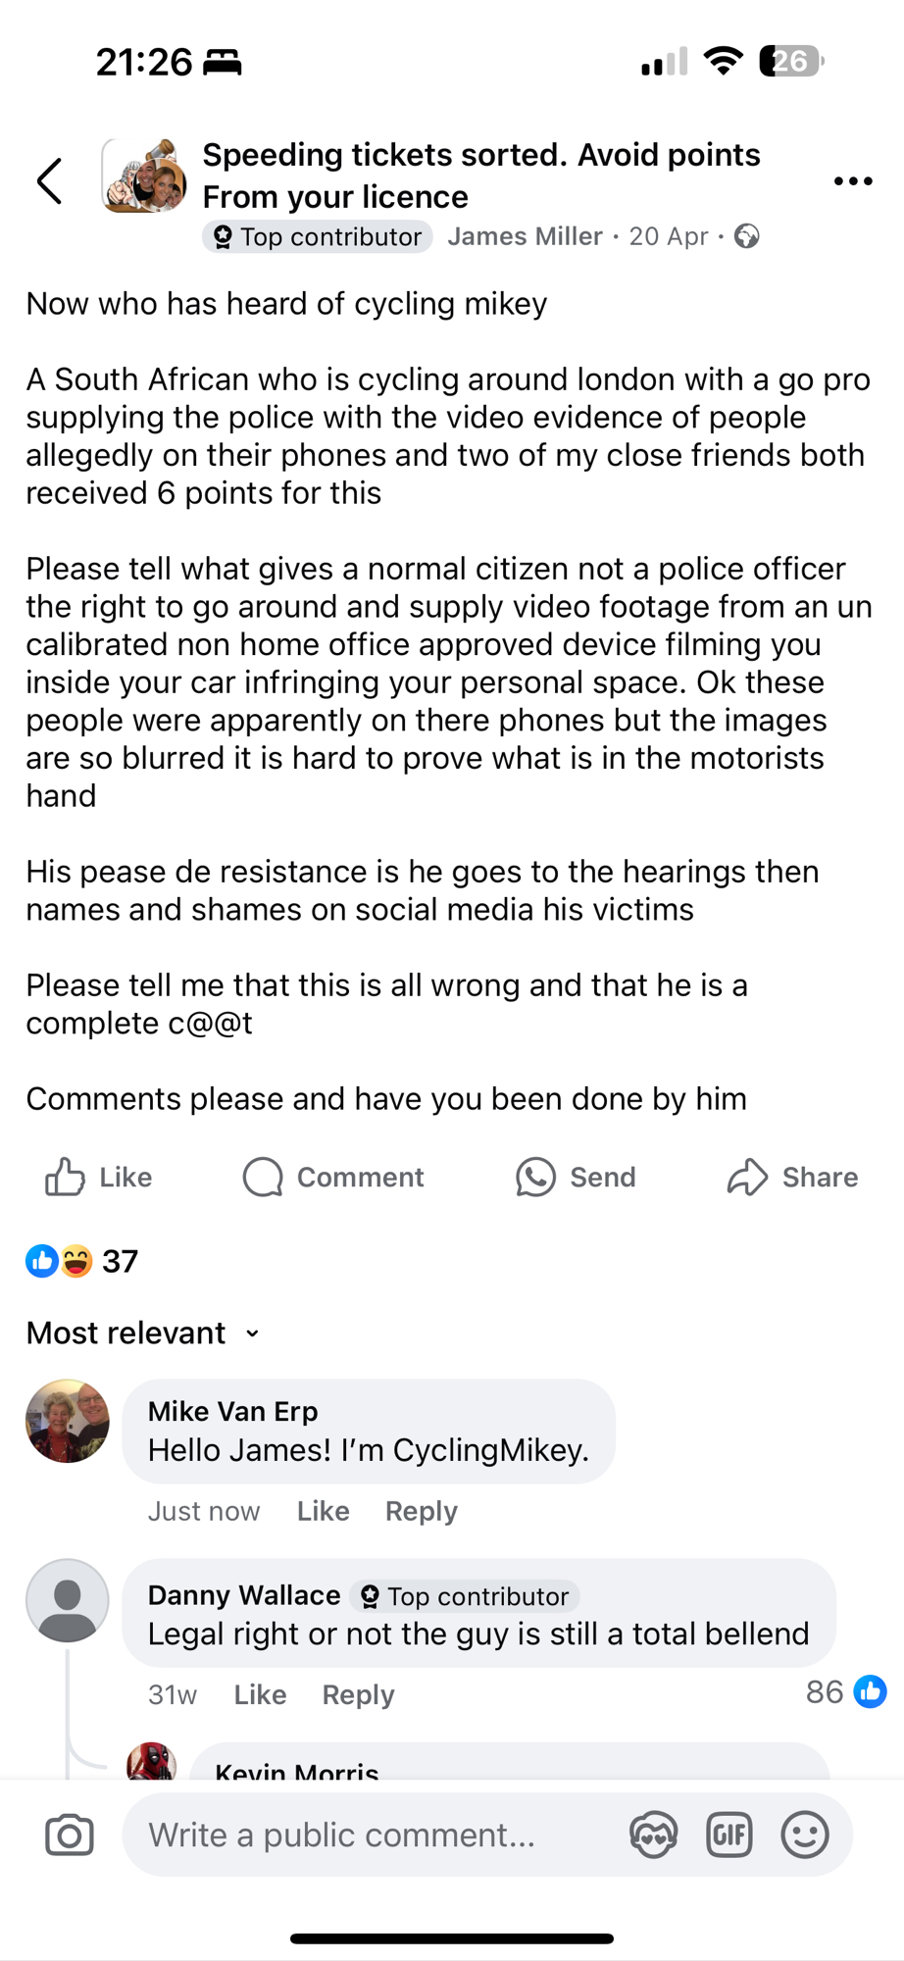Open the three-dot post options menu
Viewport: 904px width, 1961px height.
coord(852,181)
